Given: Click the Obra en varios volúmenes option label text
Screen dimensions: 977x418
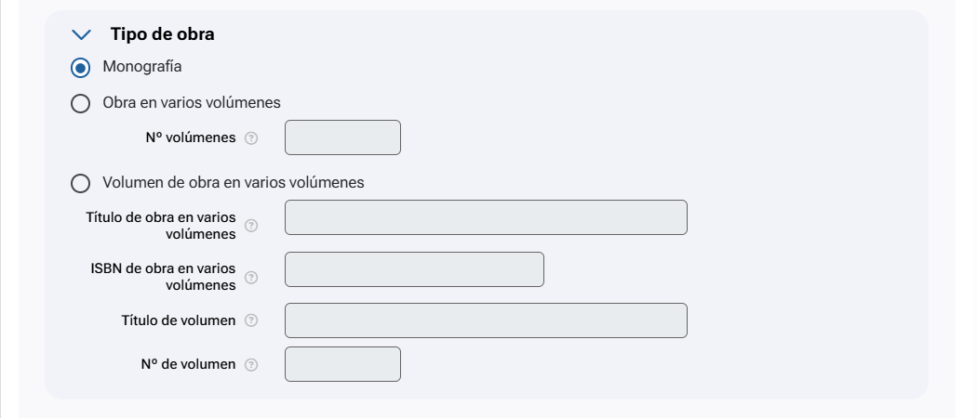Looking at the screenshot, I should [x=192, y=102].
